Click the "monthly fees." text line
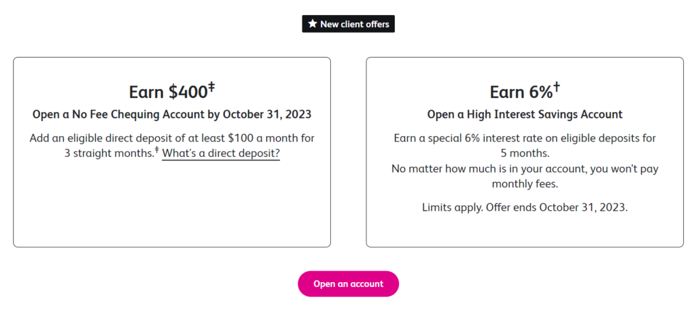Viewport: 696px width, 310px height. (x=525, y=184)
